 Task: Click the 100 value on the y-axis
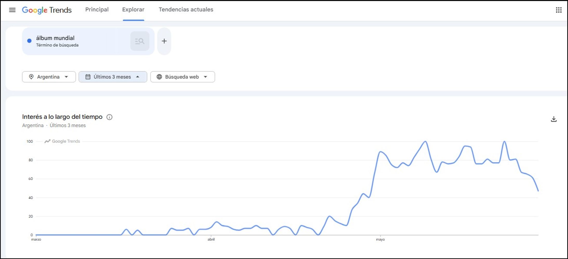coord(30,141)
